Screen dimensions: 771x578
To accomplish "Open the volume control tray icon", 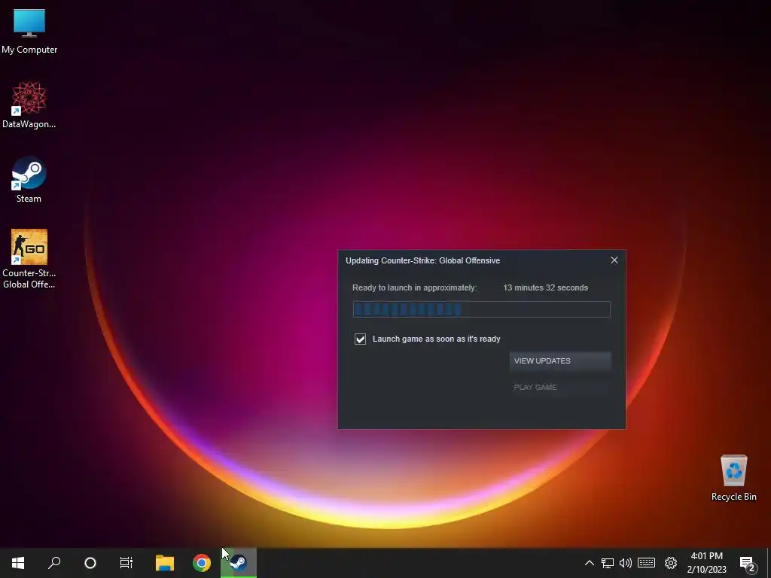I will (x=626, y=563).
